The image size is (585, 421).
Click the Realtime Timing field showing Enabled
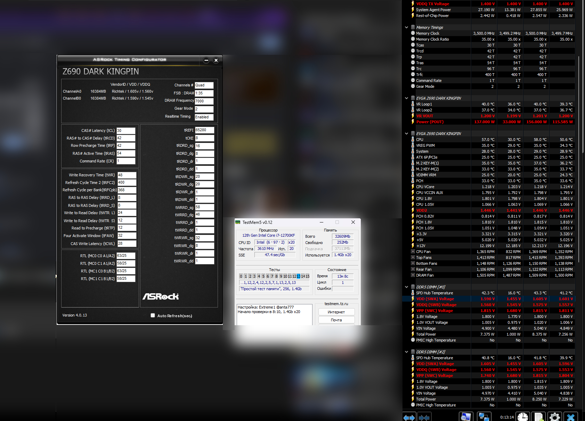pyautogui.click(x=204, y=117)
